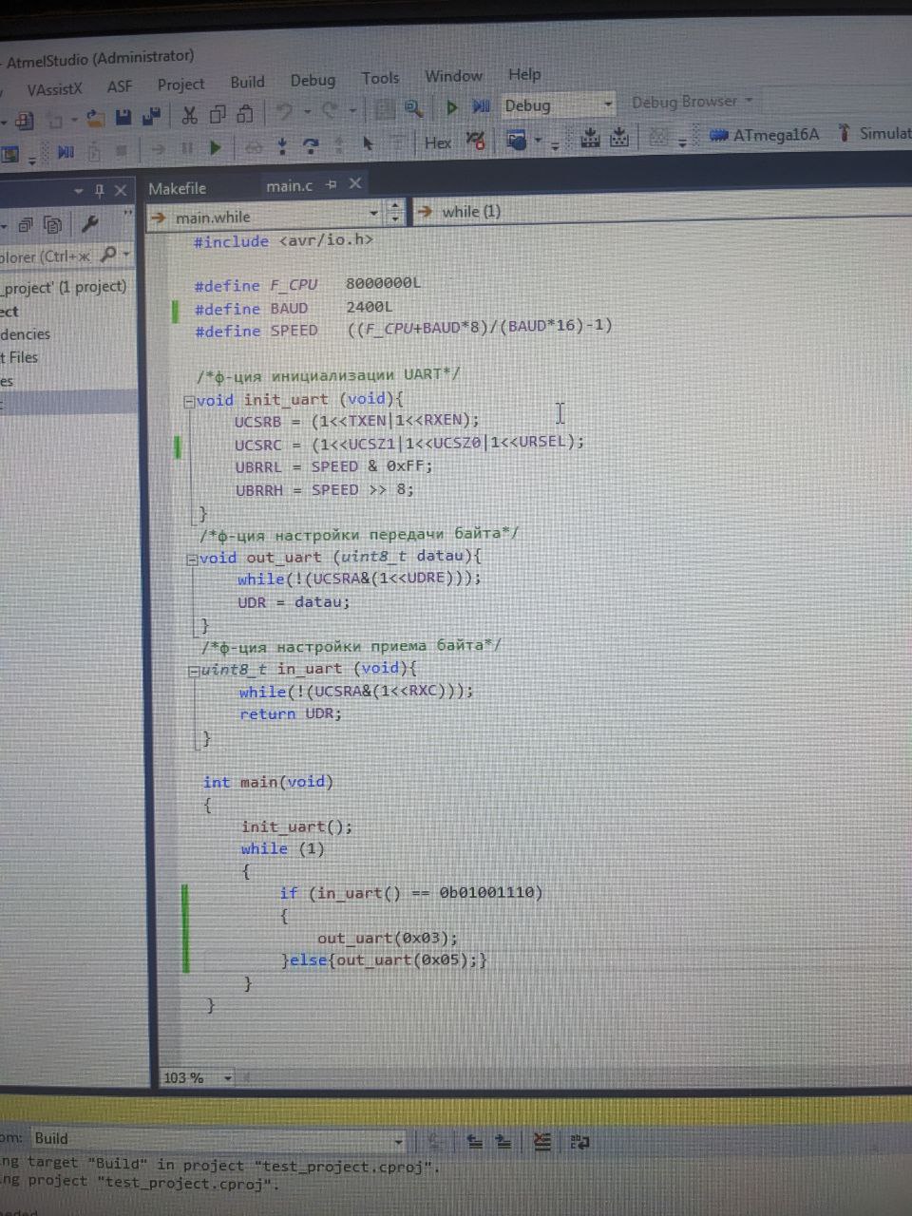Click the Step Over arrow icon
This screenshot has height=1216, width=912.
pos(311,145)
